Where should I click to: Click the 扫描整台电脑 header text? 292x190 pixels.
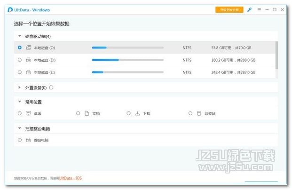38,129
